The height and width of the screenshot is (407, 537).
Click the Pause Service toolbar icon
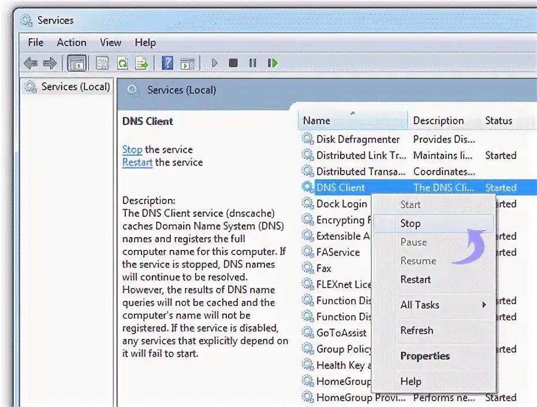pyautogui.click(x=253, y=63)
